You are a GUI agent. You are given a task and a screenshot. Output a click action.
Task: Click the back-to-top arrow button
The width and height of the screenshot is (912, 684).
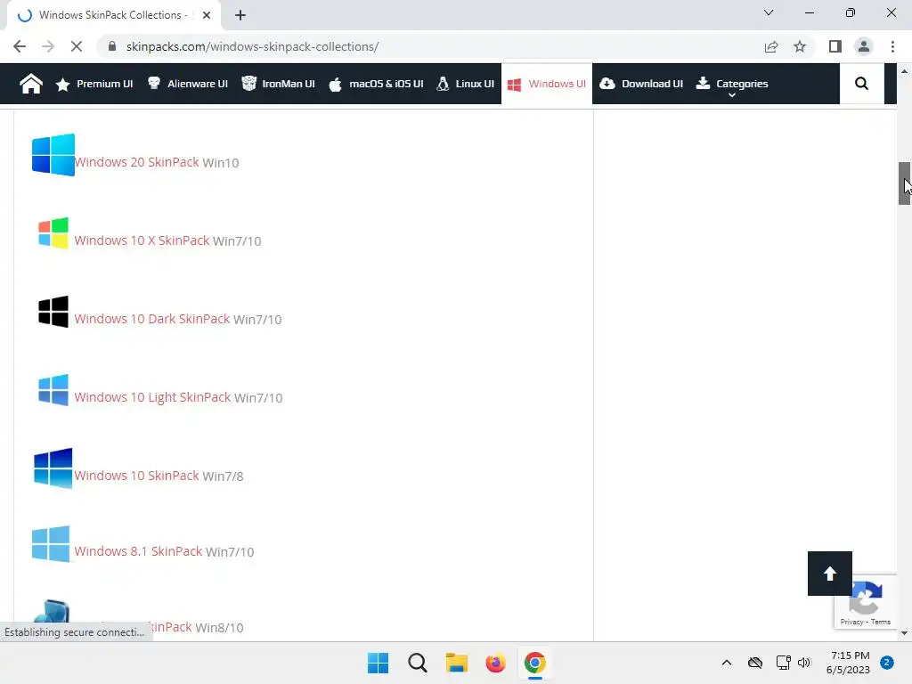(829, 574)
